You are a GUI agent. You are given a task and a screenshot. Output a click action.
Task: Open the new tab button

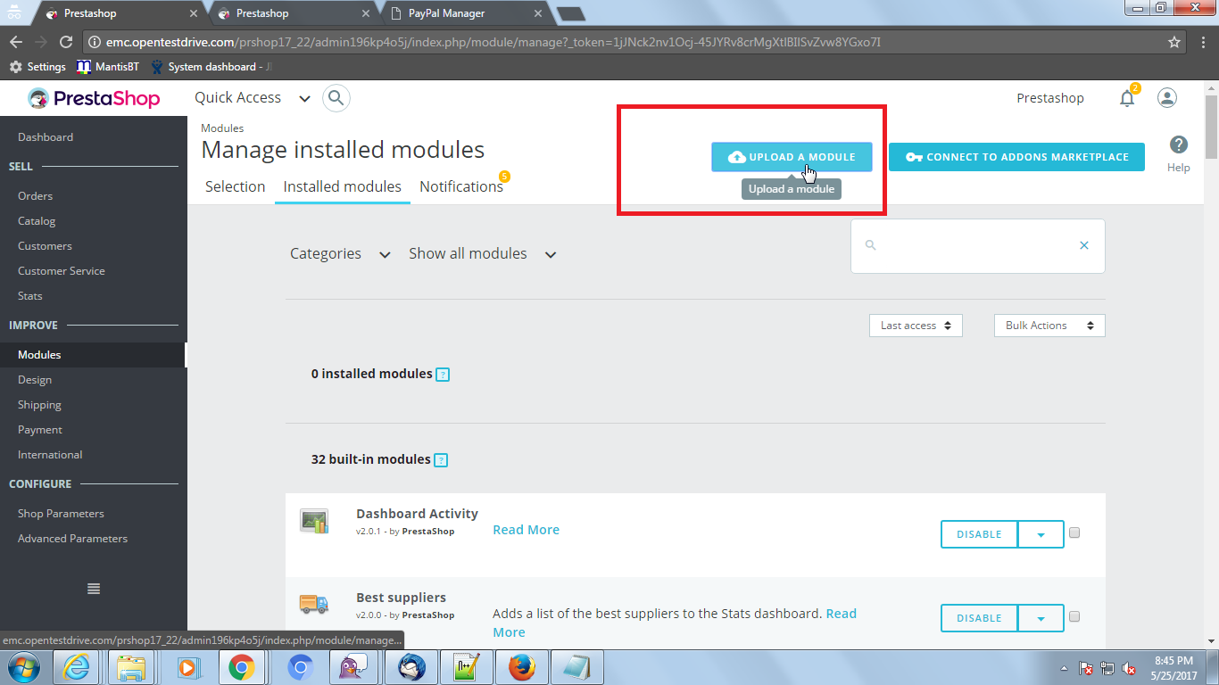pos(571,13)
